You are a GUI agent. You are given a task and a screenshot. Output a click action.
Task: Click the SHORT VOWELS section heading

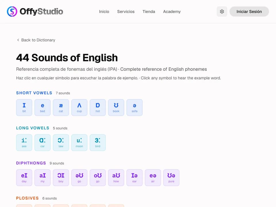point(34,93)
